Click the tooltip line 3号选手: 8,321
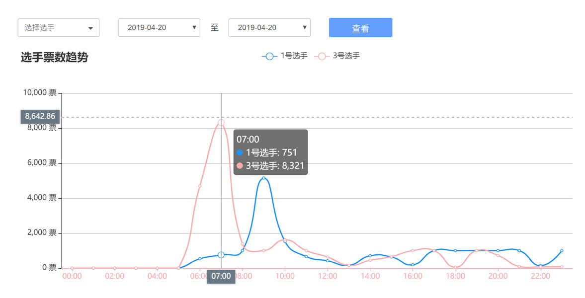 [270, 165]
